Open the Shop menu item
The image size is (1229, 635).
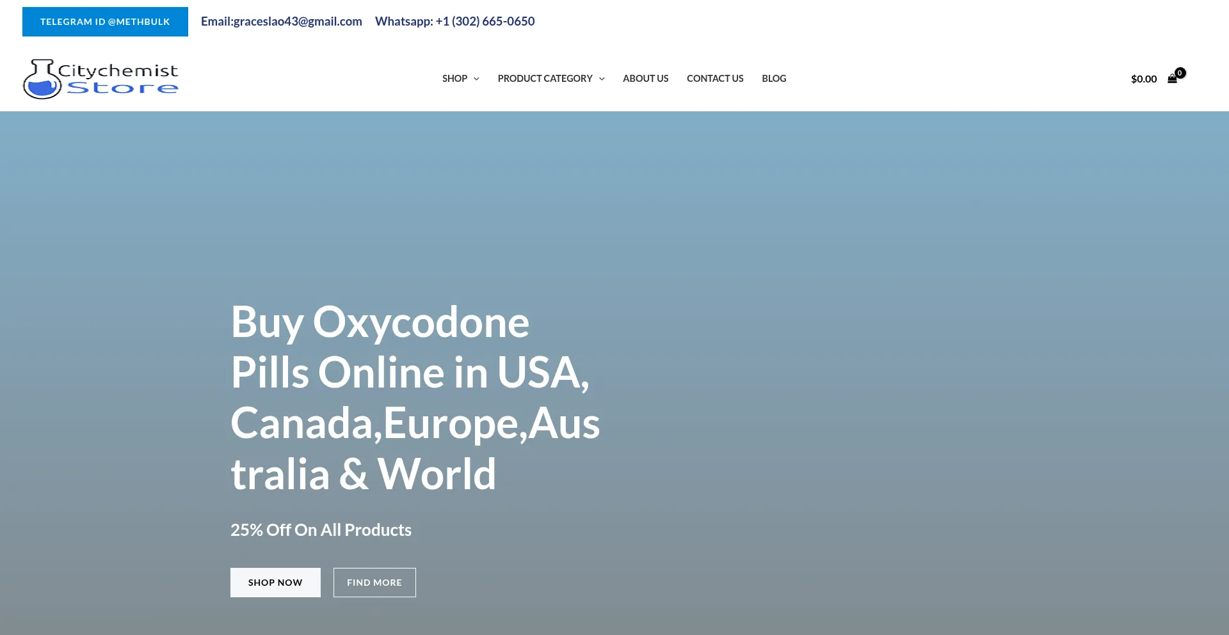coord(454,79)
